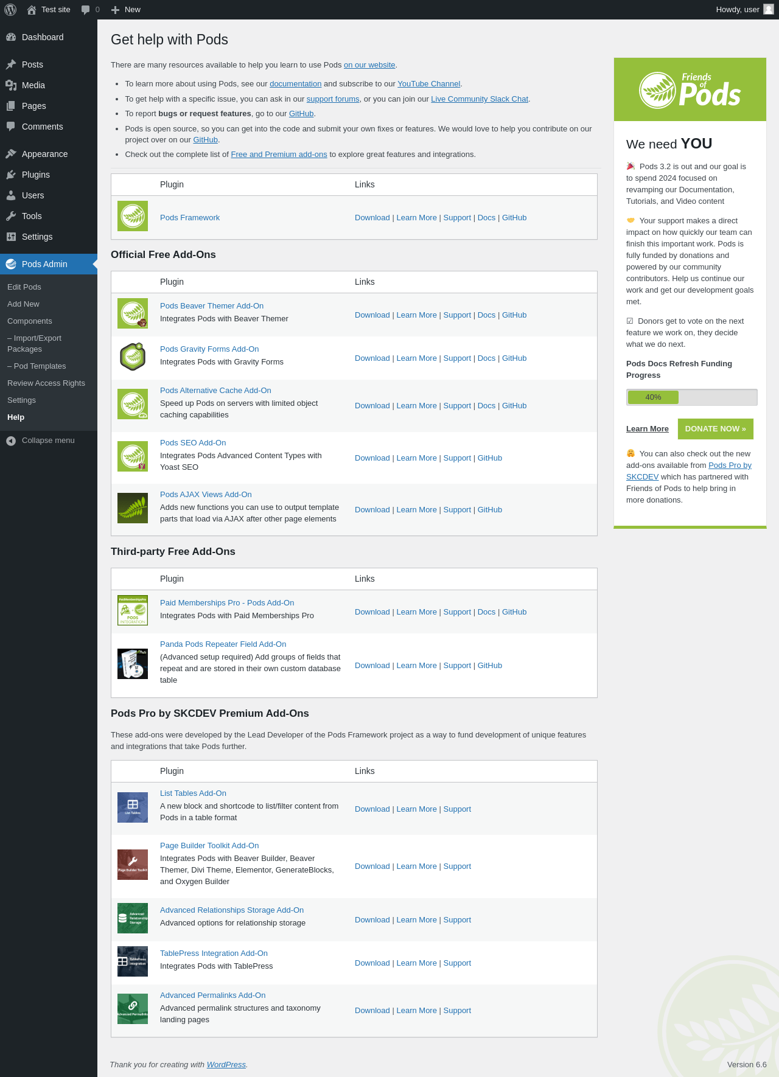Click Learn More beside DONATE NOW
Viewport: 779px width, 1077px height.
coord(648,429)
